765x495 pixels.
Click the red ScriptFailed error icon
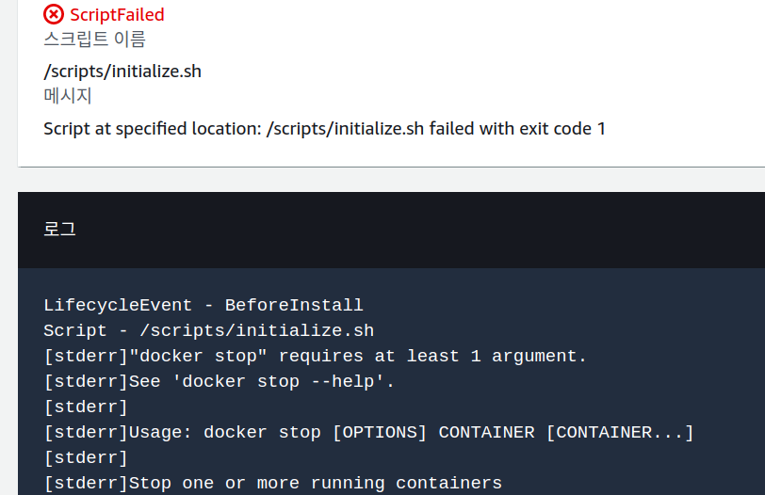pyautogui.click(x=54, y=14)
